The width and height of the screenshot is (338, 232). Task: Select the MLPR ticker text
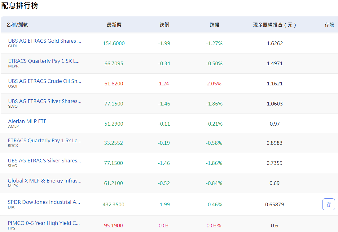pos(13,66)
